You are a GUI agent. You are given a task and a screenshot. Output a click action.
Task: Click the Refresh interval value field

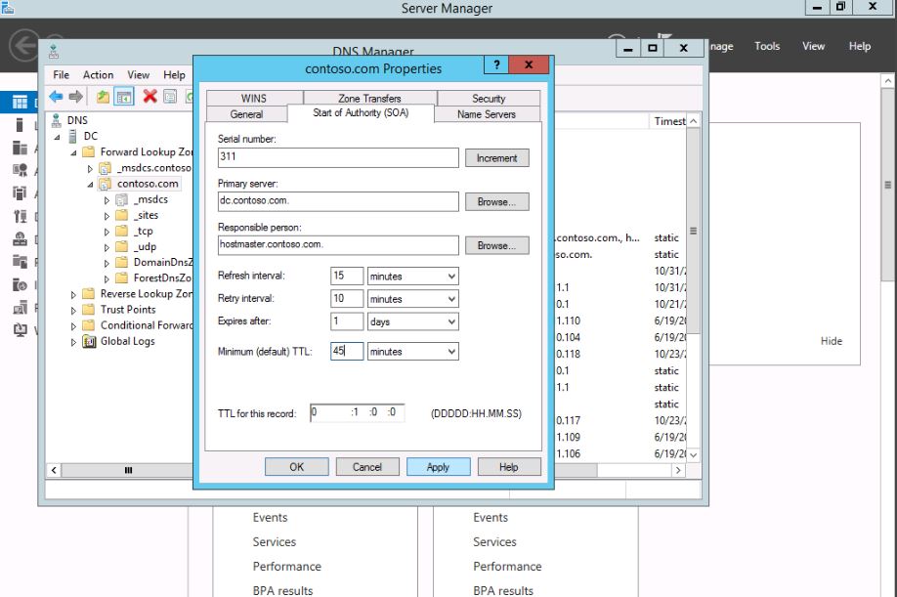click(347, 276)
